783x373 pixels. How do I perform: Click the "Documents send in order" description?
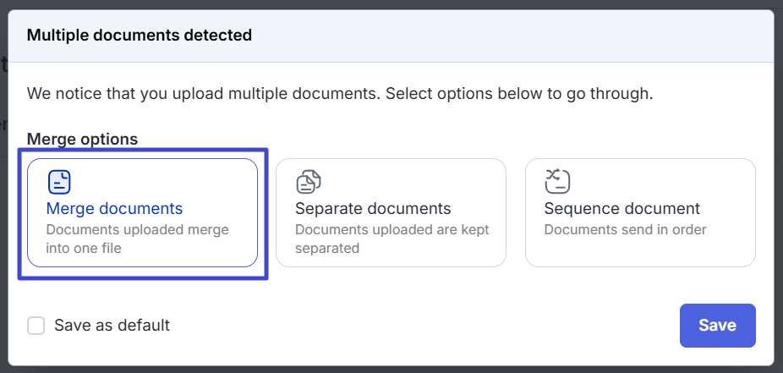click(625, 229)
